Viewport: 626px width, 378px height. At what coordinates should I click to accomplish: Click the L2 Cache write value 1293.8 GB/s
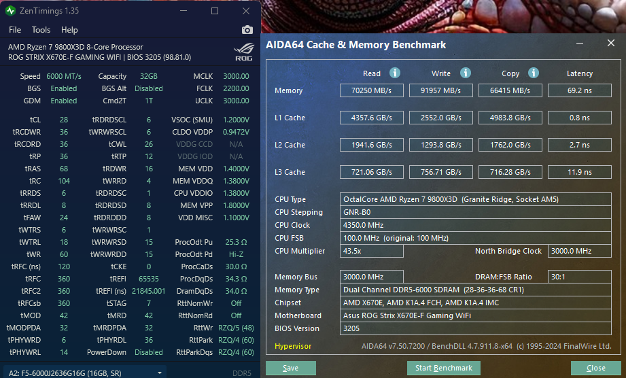pyautogui.click(x=440, y=145)
